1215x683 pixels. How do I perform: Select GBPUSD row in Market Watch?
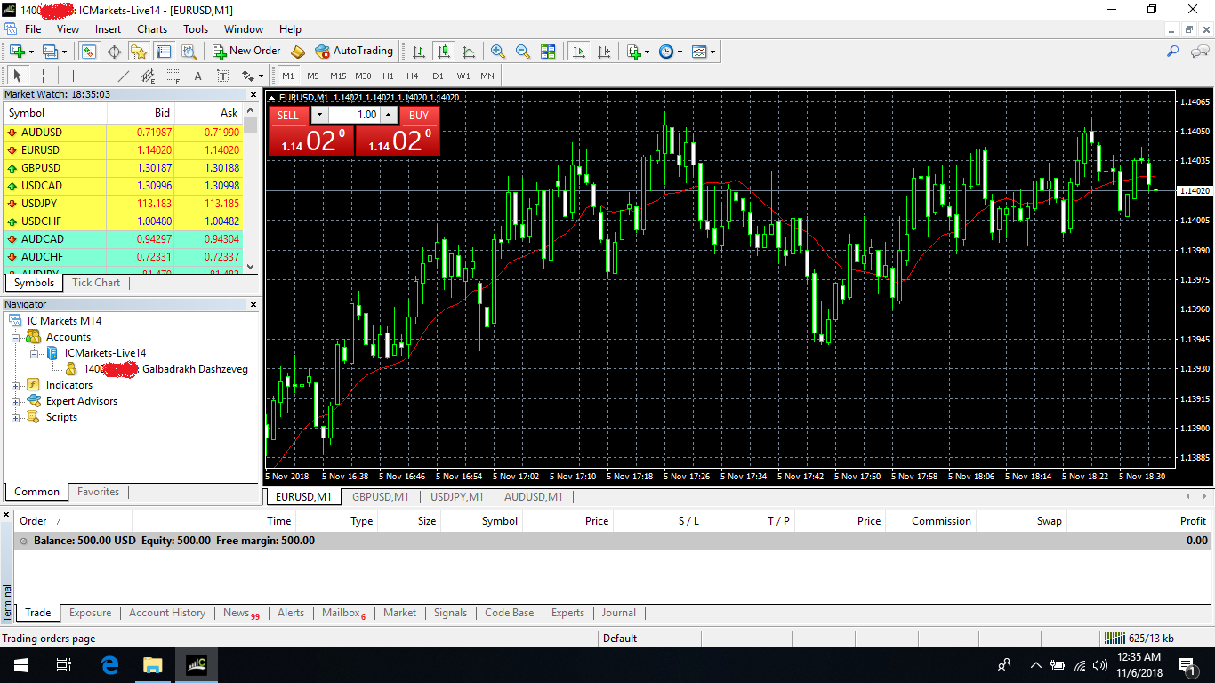click(123, 167)
